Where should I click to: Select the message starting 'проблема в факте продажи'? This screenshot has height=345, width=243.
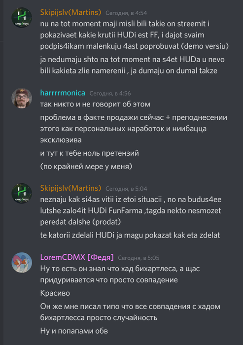[x=134, y=129]
